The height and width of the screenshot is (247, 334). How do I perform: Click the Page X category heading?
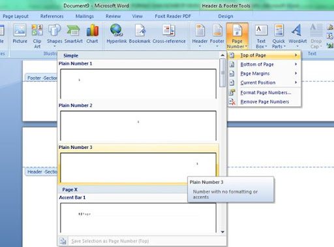tap(70, 189)
